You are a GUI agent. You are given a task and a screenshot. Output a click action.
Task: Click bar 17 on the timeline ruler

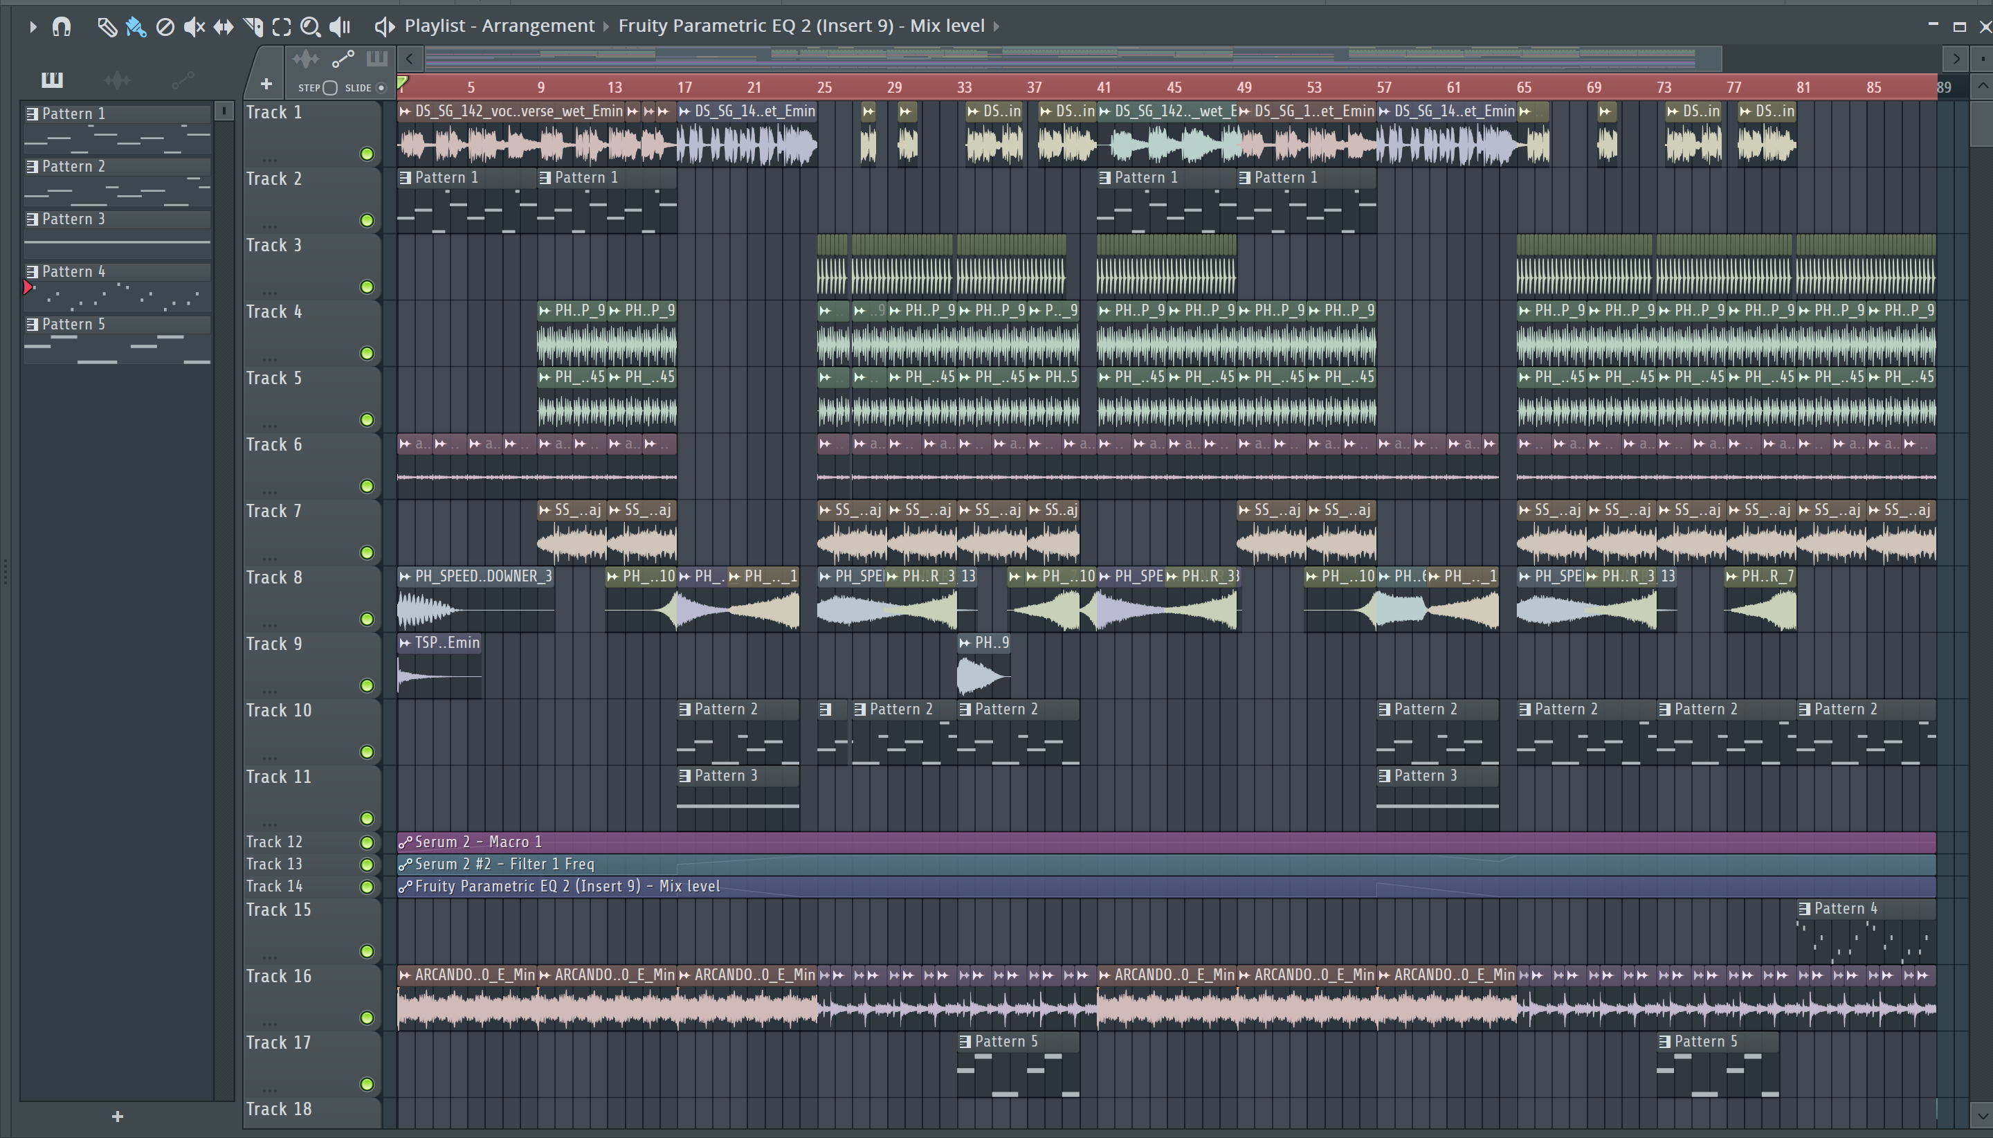pos(684,87)
